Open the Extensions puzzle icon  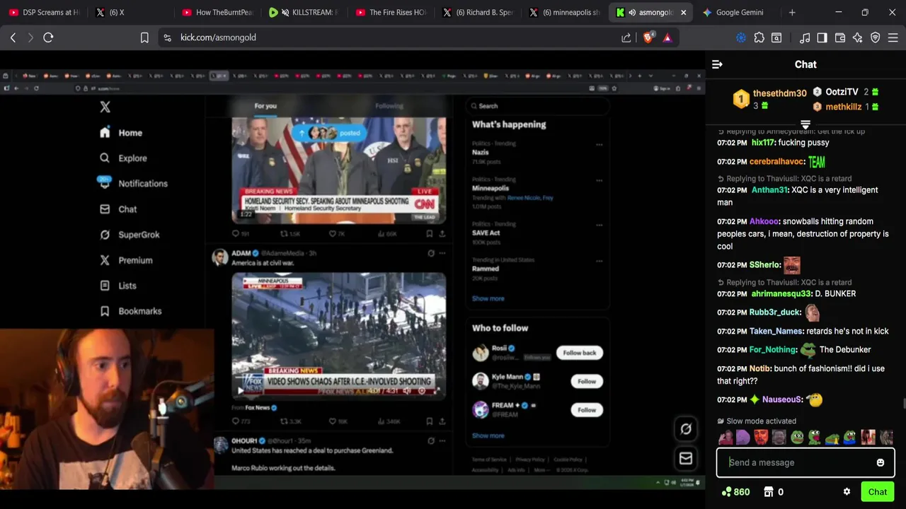[759, 37]
